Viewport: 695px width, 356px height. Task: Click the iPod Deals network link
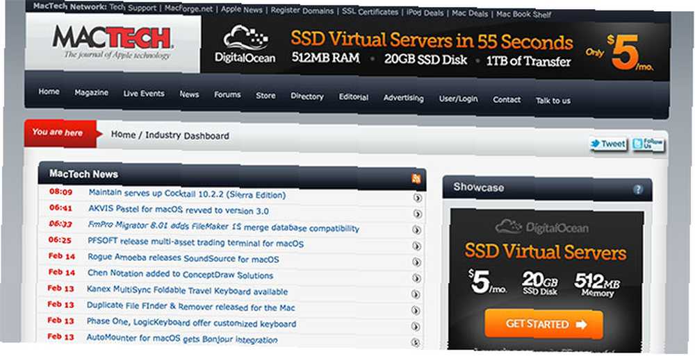click(425, 13)
